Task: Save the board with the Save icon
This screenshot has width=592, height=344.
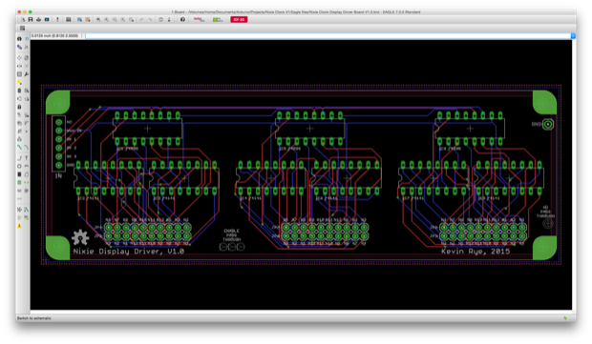Action: [x=31, y=20]
